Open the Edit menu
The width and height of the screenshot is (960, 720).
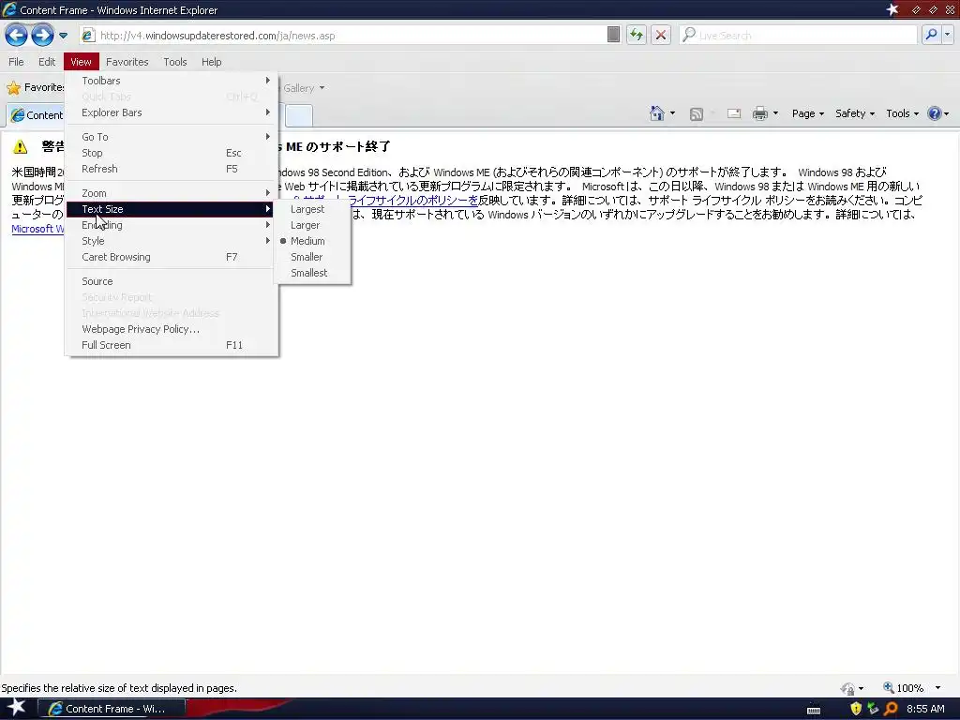tap(47, 62)
